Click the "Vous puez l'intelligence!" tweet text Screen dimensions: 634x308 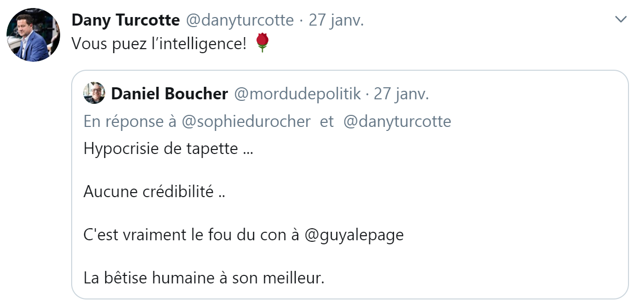tap(159, 44)
